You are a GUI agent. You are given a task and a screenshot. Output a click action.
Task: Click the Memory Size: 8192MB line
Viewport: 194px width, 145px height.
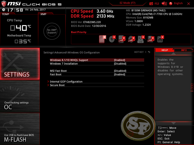tap(140, 17)
